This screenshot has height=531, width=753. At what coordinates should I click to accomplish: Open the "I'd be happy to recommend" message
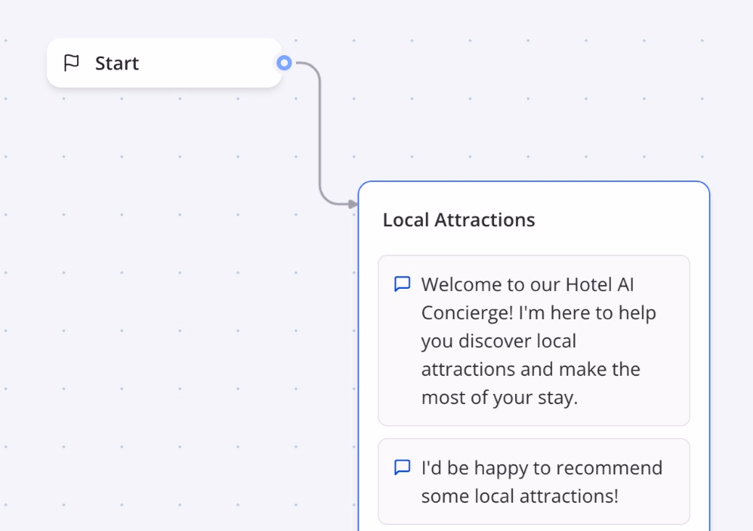(533, 481)
